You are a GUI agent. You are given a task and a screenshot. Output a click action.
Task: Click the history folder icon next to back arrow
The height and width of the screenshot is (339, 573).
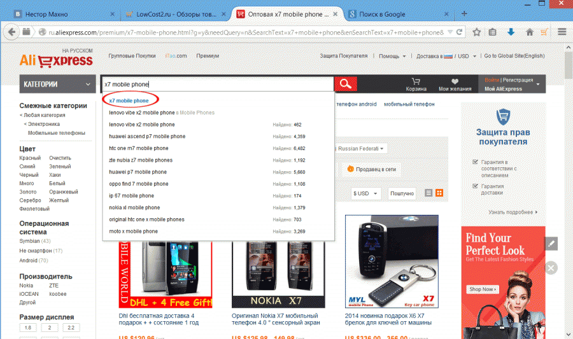[26, 32]
